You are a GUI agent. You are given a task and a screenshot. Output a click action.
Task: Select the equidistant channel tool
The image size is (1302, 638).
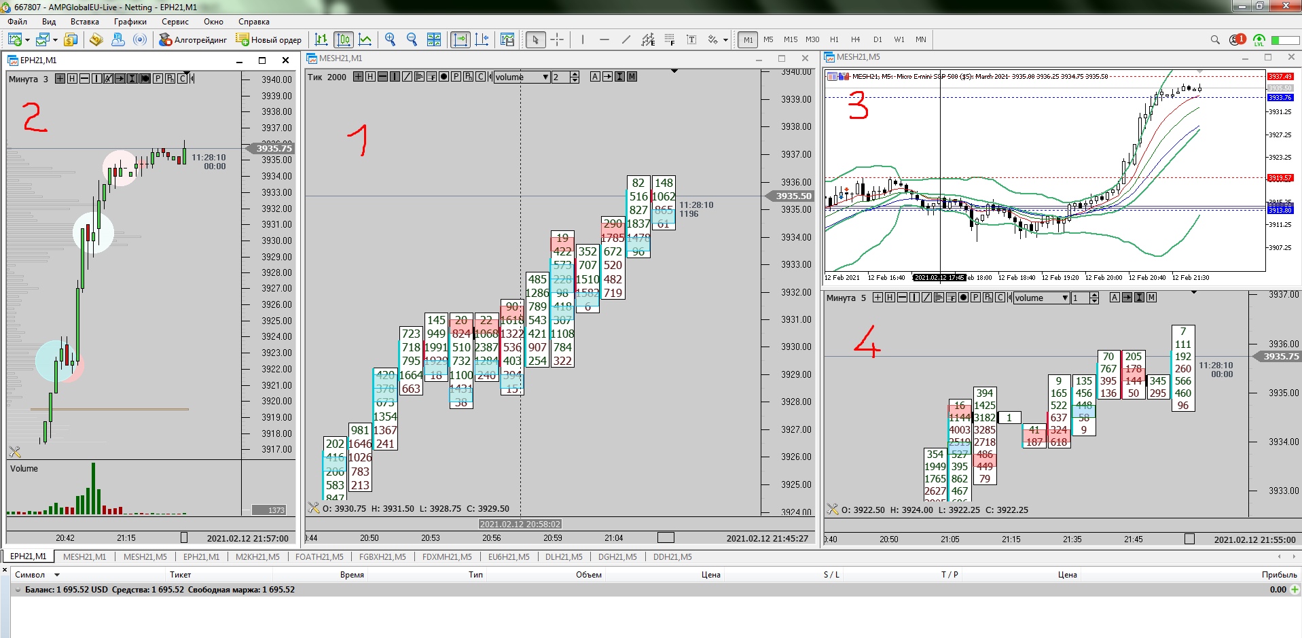pos(648,39)
